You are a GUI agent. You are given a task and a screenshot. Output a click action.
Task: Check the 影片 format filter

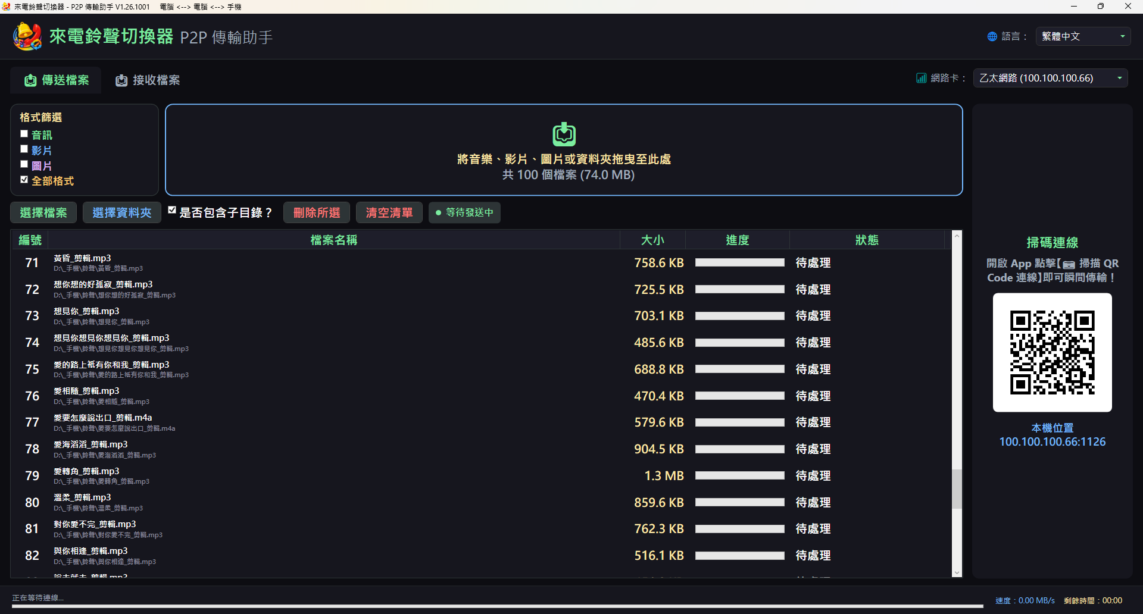(x=24, y=149)
